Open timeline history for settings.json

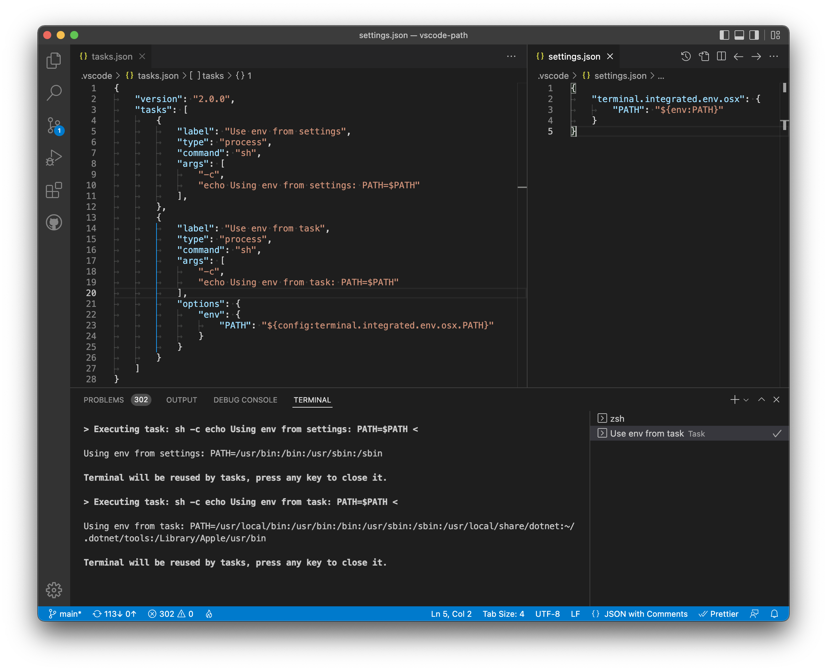click(x=685, y=57)
